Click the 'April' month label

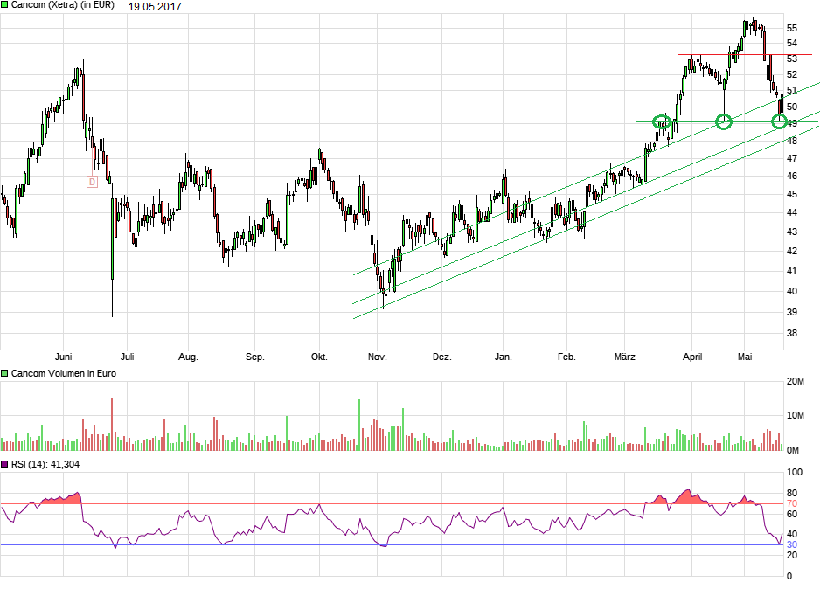coord(692,357)
